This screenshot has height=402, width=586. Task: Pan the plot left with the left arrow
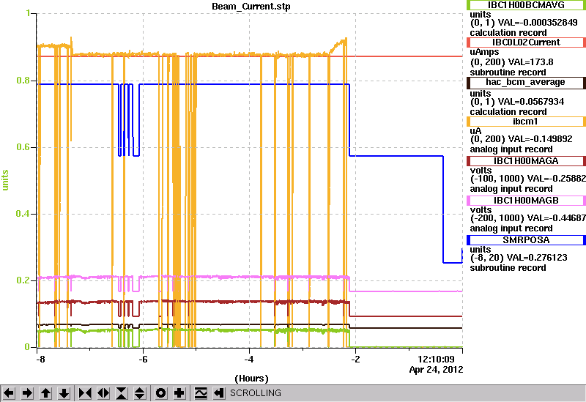point(9,393)
